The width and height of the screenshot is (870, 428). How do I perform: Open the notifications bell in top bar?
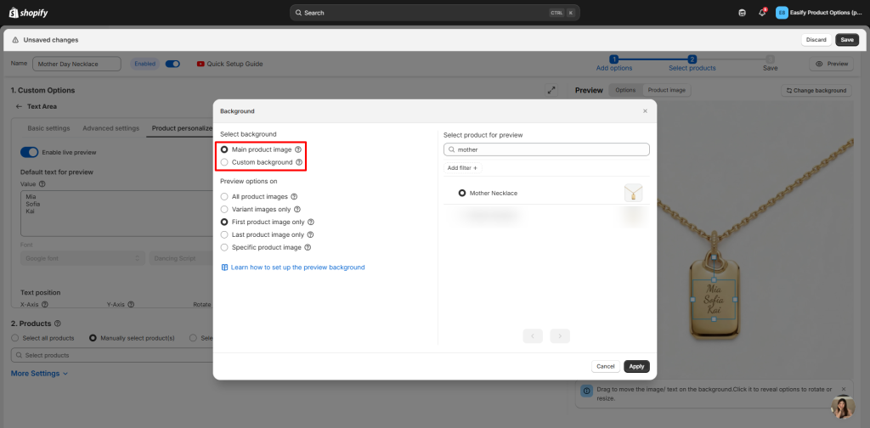[762, 13]
